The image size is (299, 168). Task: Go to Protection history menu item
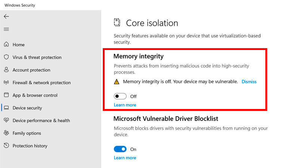pyautogui.click(x=30, y=146)
